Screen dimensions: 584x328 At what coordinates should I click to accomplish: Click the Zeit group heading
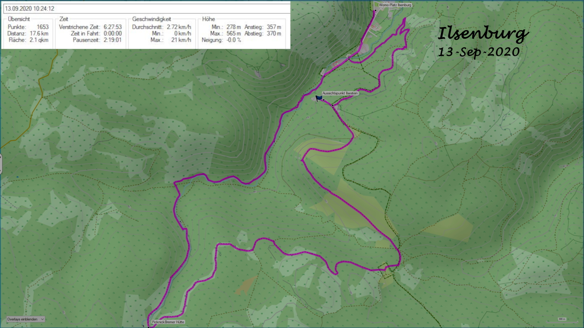[x=64, y=19]
